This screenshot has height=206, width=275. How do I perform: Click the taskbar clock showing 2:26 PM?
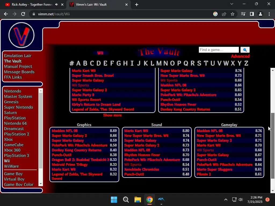[255, 200]
